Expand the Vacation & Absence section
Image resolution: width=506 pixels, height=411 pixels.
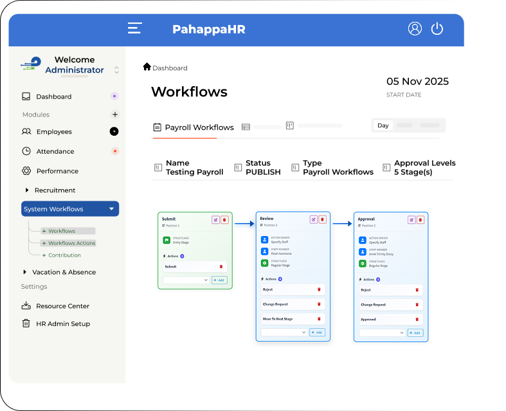[x=25, y=272]
